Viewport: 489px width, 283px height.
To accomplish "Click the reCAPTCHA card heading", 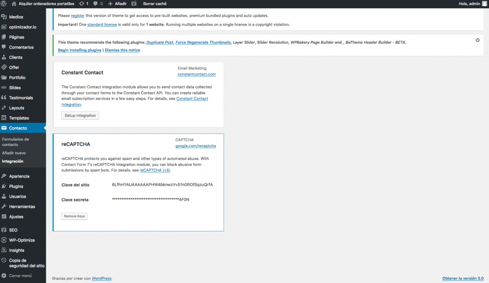I will click(x=76, y=144).
